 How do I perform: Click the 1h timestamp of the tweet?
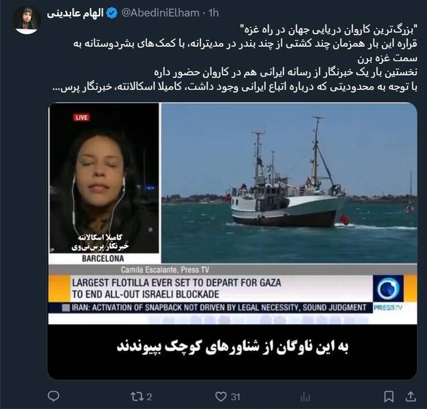[x=213, y=13]
